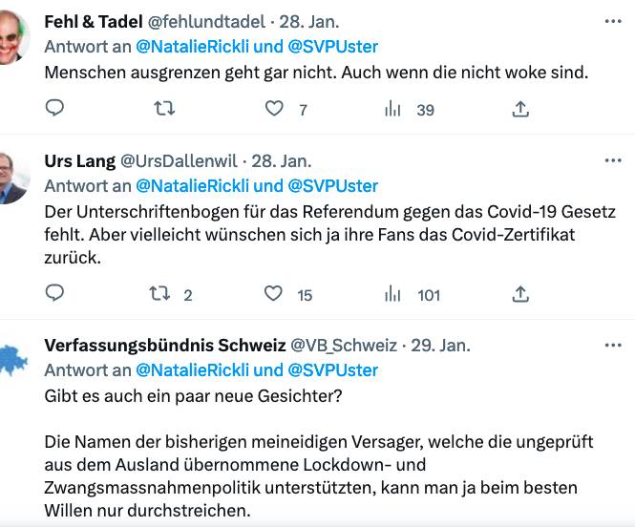This screenshot has width=635, height=527.
Task: Open more options for Urs Lang tweet
Action: (613, 160)
